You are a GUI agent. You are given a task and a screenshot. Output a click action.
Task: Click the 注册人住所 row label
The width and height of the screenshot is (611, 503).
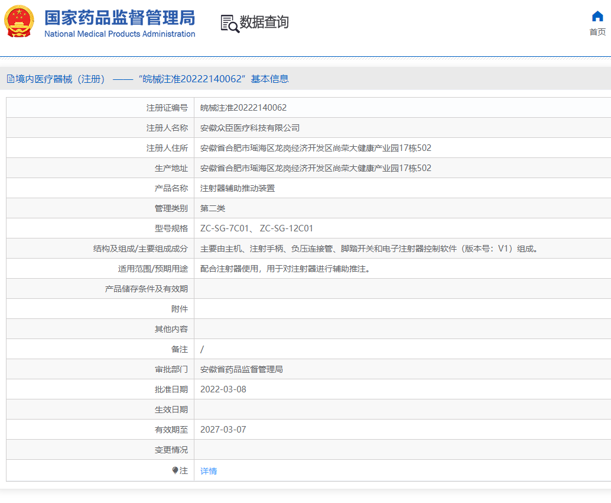167,149
